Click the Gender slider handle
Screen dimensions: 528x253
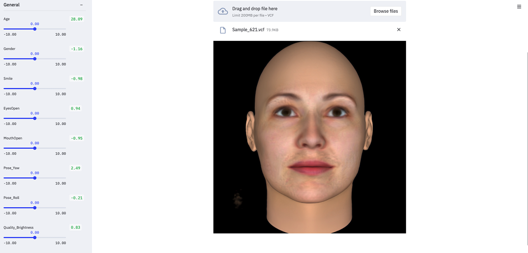[x=35, y=59]
